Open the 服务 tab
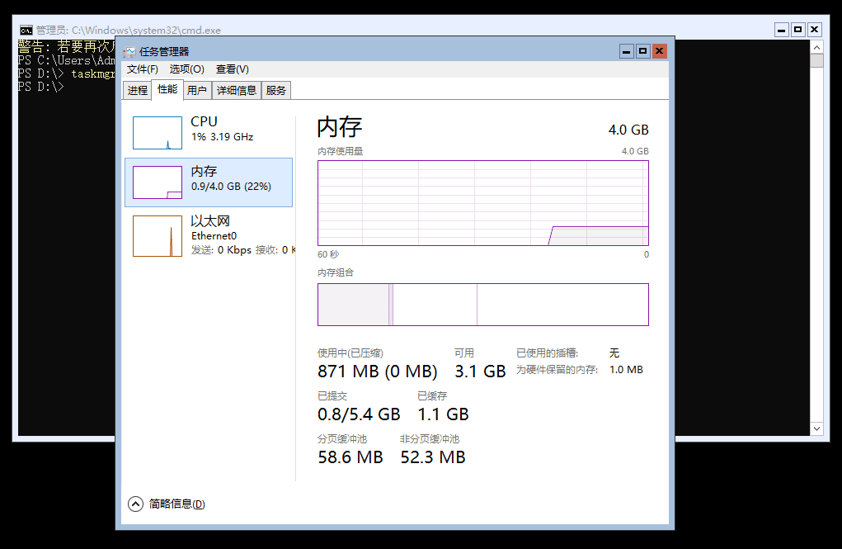The height and width of the screenshot is (549, 842). click(278, 90)
